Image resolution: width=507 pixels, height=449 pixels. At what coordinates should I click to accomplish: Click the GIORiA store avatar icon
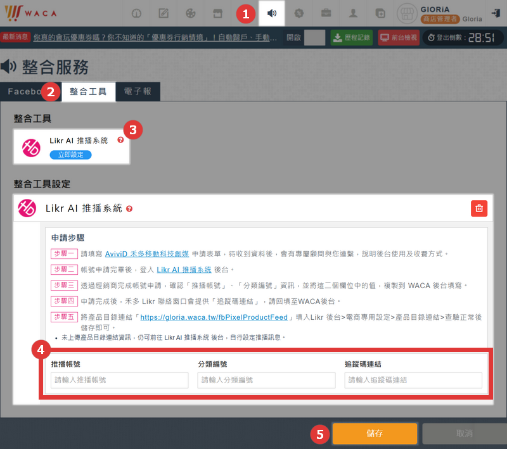[x=407, y=13]
